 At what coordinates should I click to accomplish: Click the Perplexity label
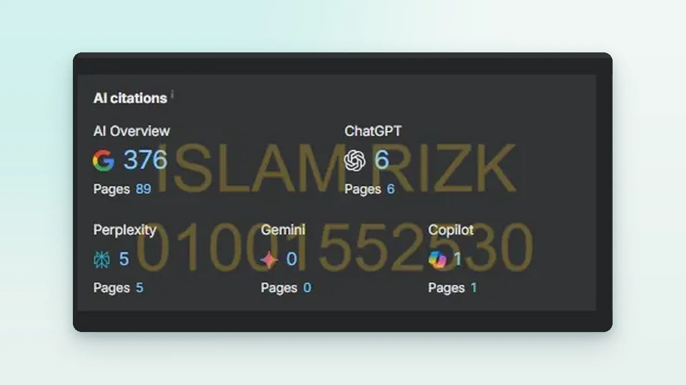125,230
